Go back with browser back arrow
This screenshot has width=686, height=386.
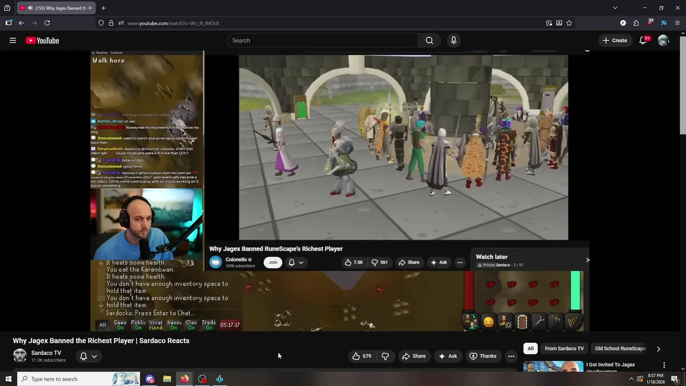tap(21, 23)
